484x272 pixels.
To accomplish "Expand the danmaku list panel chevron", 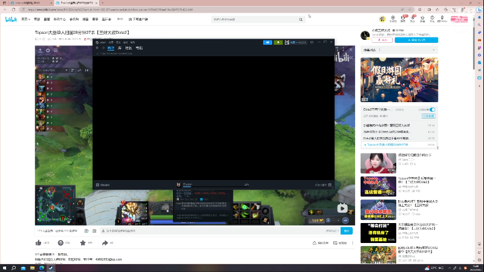I will pos(434,50).
